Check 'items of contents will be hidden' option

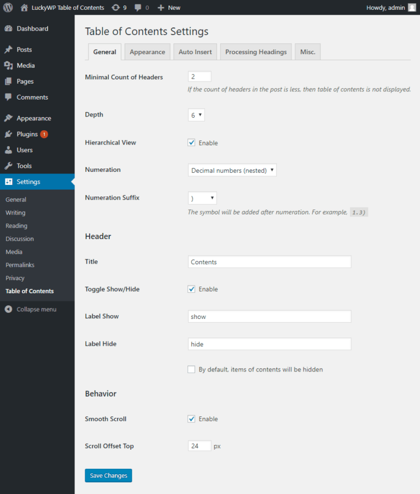click(191, 369)
